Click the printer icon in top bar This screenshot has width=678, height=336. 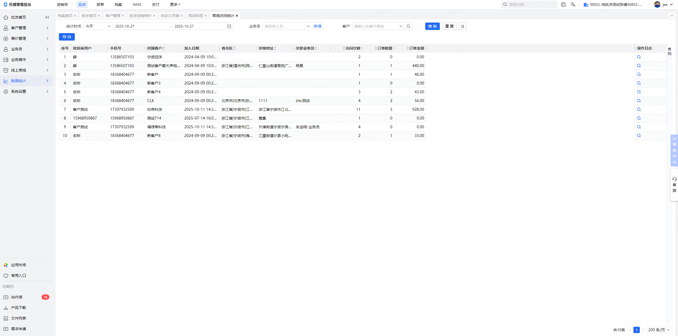[x=563, y=5]
